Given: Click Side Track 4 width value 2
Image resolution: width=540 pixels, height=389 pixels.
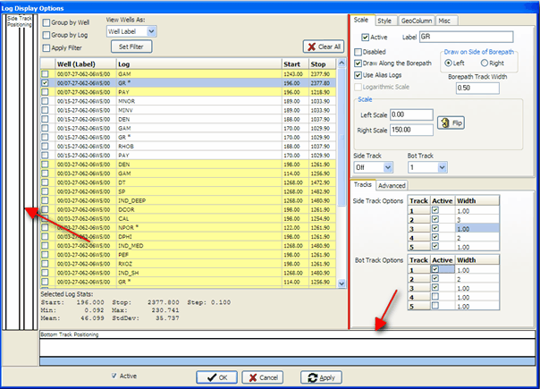Looking at the screenshot, I should (477, 238).
